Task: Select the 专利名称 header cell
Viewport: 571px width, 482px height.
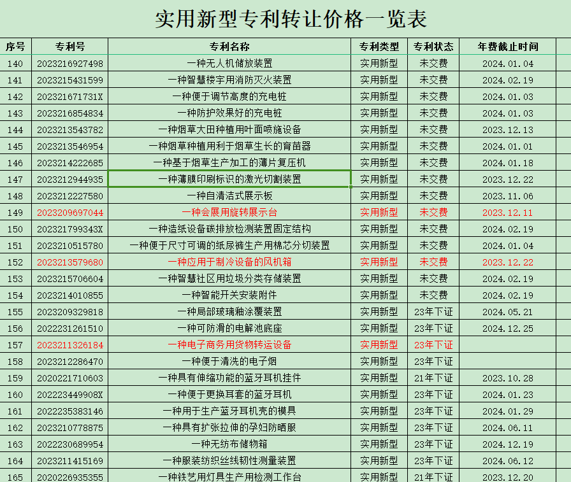Action: (x=229, y=46)
